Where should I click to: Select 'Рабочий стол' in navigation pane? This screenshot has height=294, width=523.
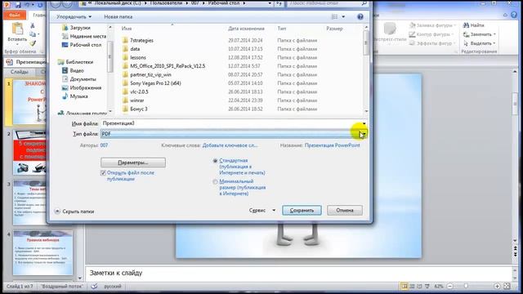tap(82, 45)
